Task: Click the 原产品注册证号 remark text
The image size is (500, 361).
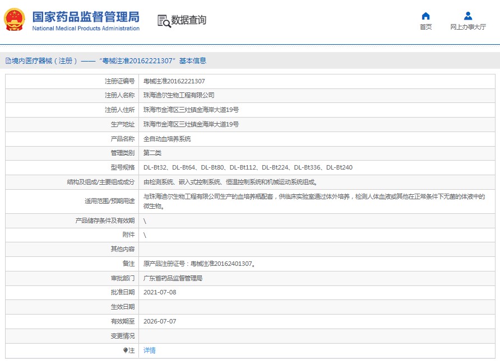Action: point(199,264)
